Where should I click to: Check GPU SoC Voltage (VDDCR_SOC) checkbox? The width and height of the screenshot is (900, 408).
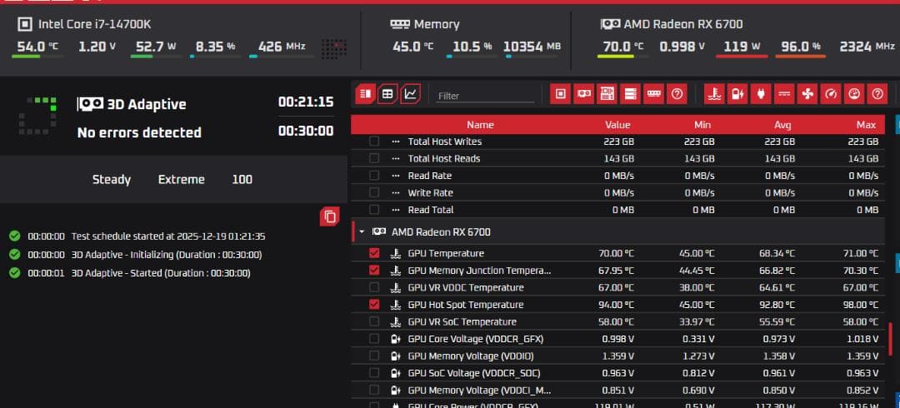[x=374, y=373]
